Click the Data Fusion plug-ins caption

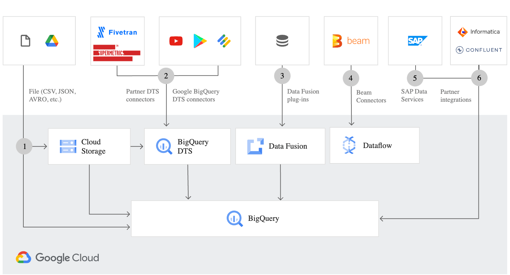[x=303, y=95]
